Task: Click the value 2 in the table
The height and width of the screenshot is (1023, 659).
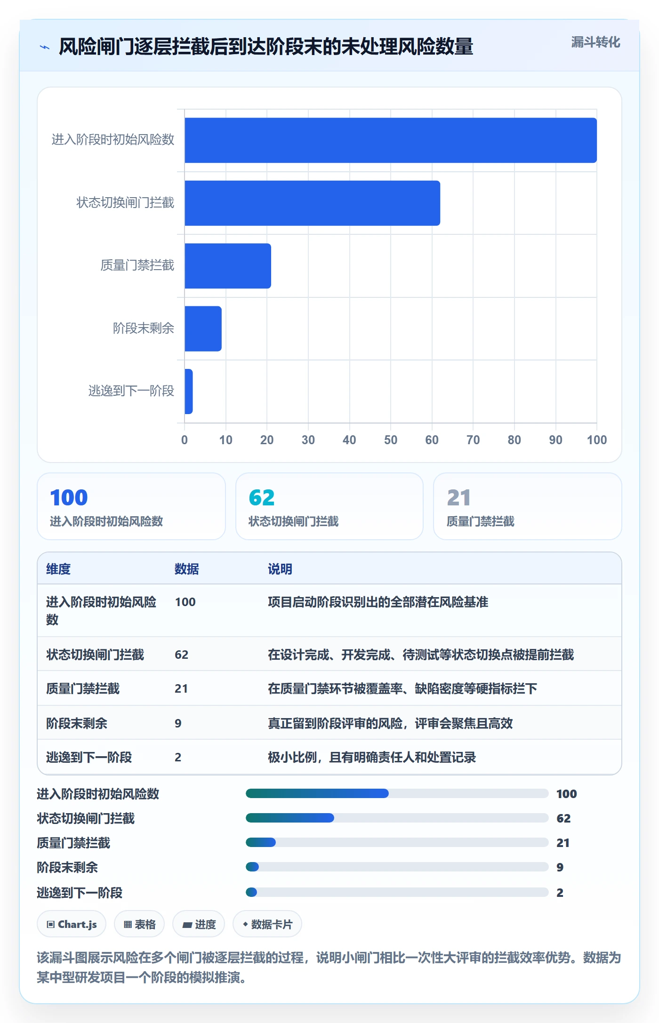Action: tap(178, 757)
